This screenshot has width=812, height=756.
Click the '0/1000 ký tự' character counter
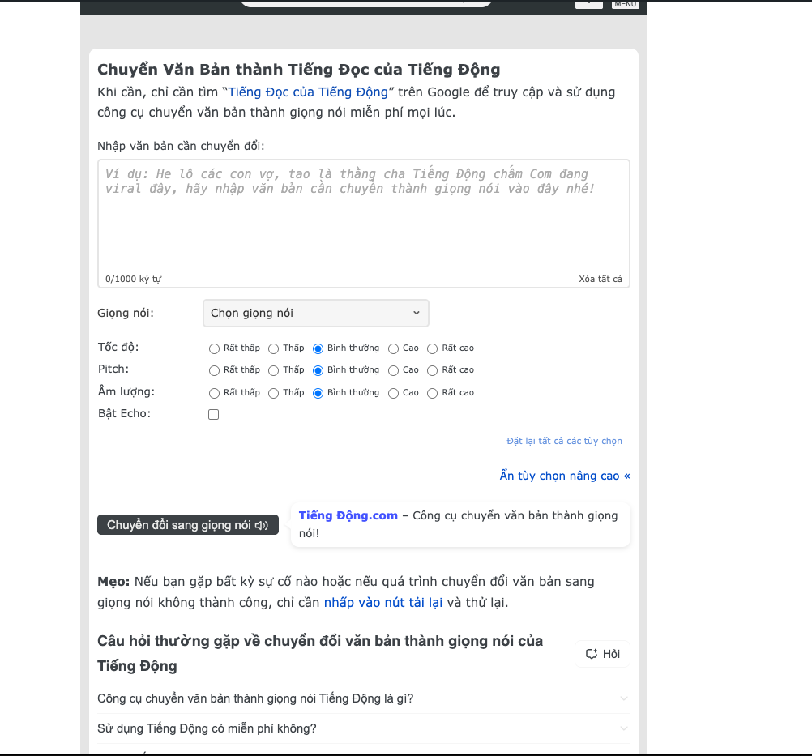coord(134,279)
